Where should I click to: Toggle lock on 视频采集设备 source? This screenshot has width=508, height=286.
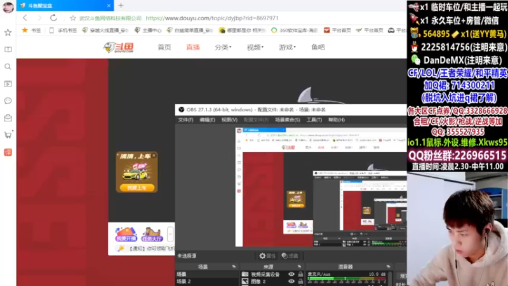[300, 275]
